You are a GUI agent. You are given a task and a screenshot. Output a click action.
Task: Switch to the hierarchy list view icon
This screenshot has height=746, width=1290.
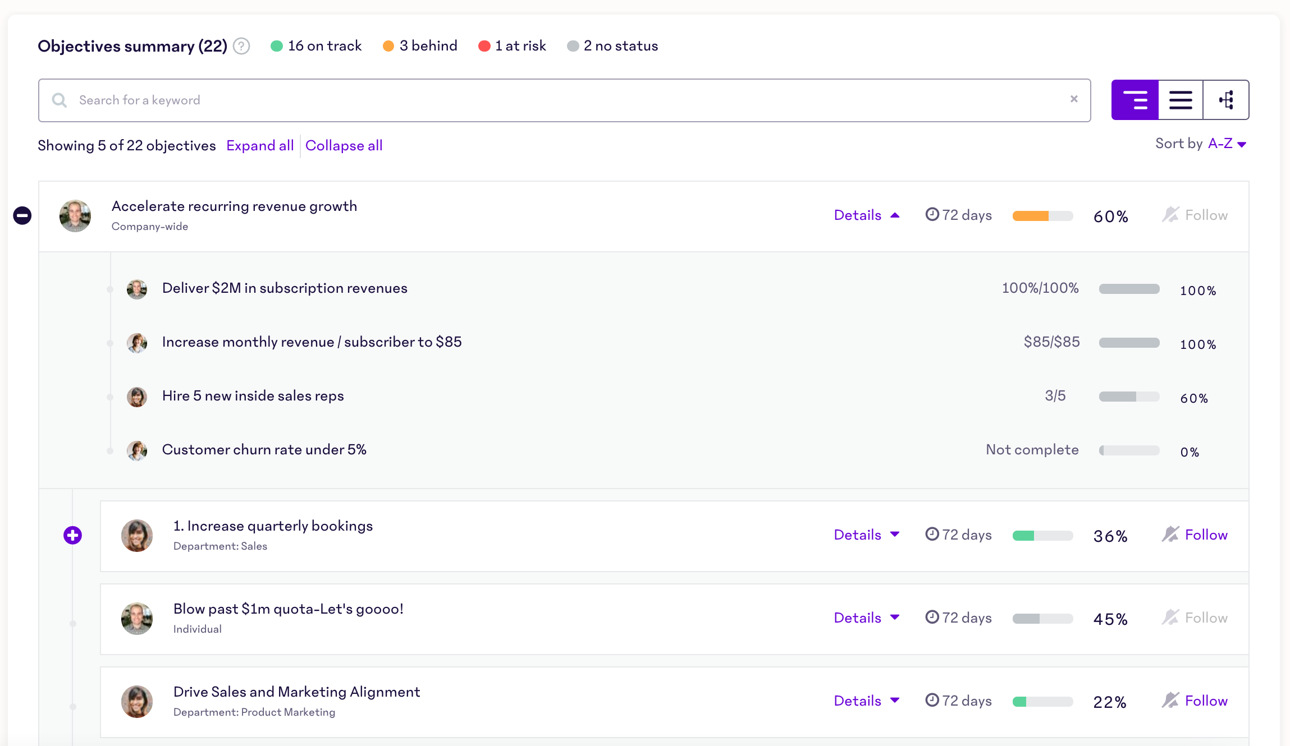tap(1135, 100)
